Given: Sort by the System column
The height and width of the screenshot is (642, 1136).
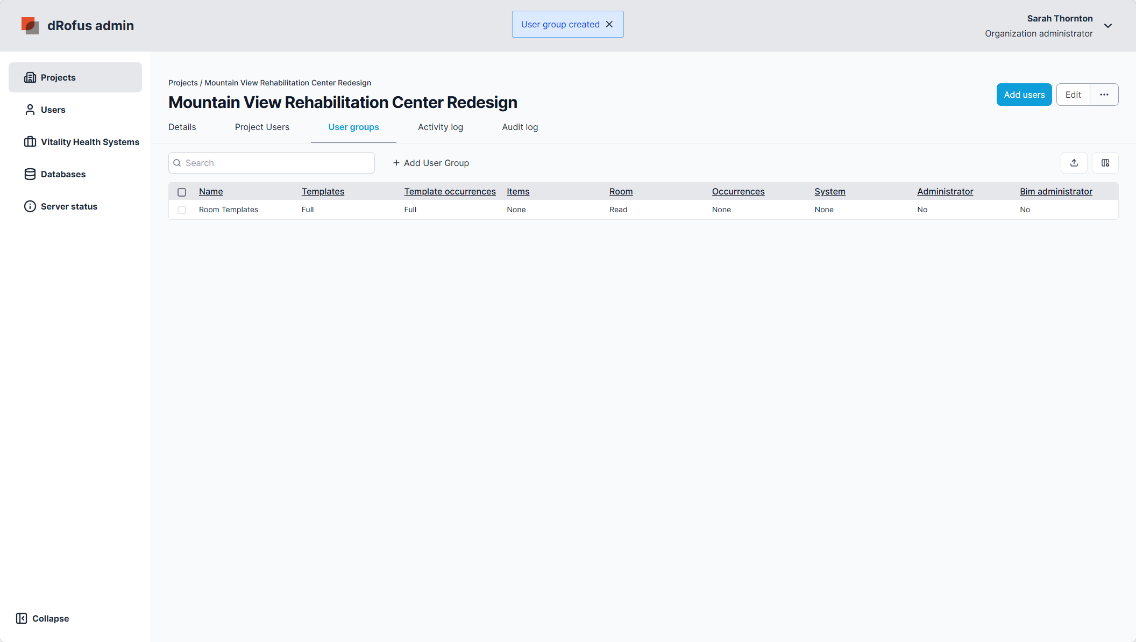Looking at the screenshot, I should pyautogui.click(x=830, y=191).
